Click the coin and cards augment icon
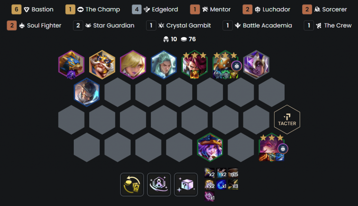 point(132,184)
